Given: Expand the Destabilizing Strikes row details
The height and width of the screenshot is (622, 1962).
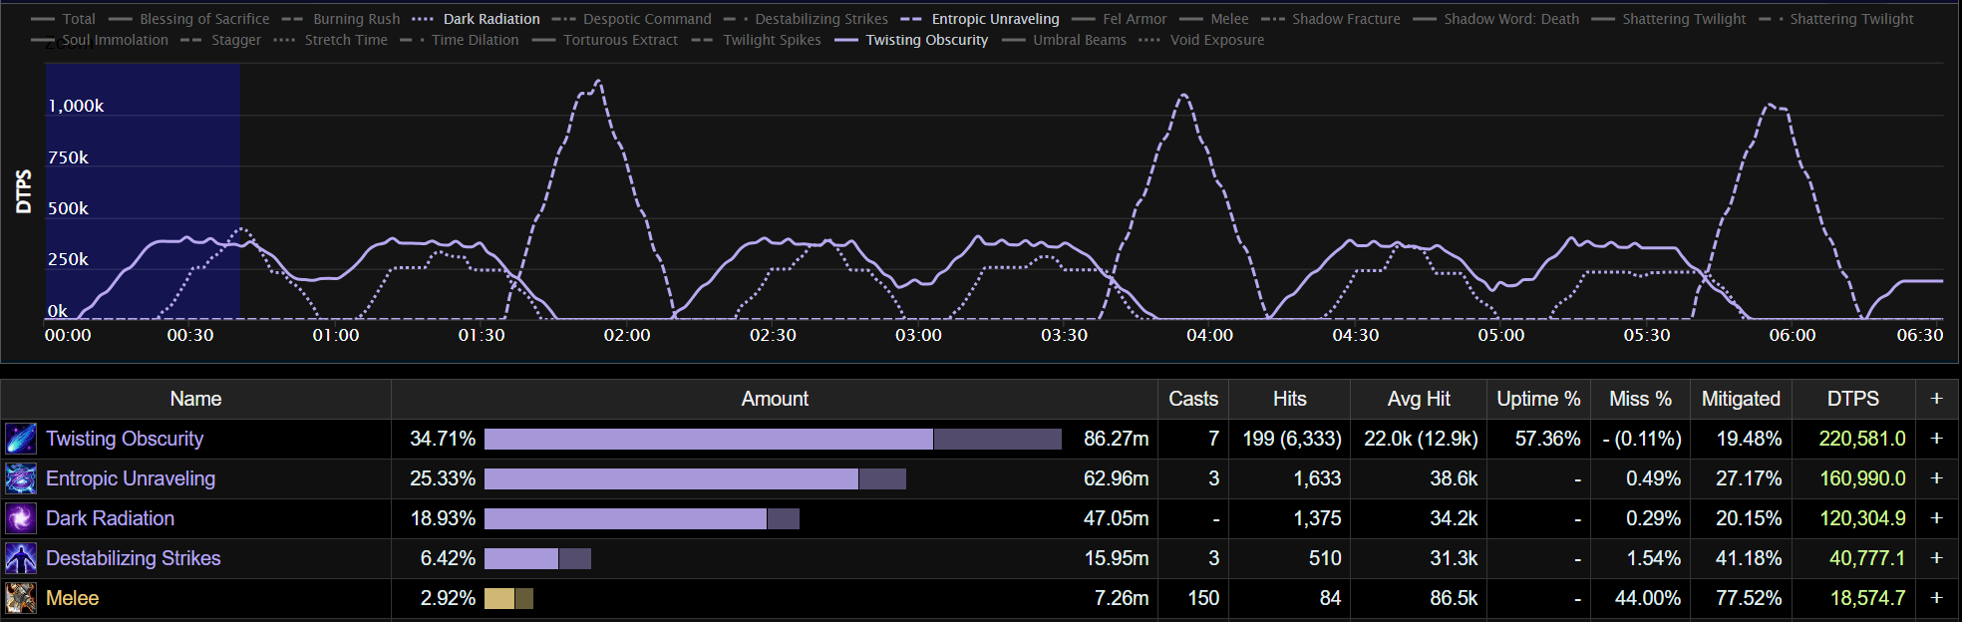Looking at the screenshot, I should click(1936, 558).
